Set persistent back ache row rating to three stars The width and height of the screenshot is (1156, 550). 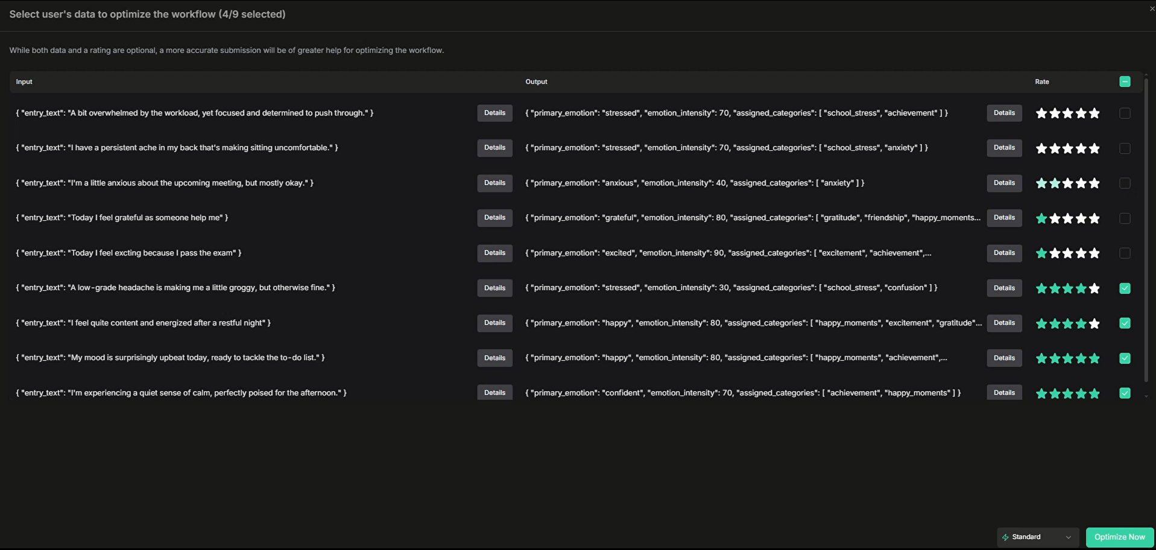(1067, 148)
